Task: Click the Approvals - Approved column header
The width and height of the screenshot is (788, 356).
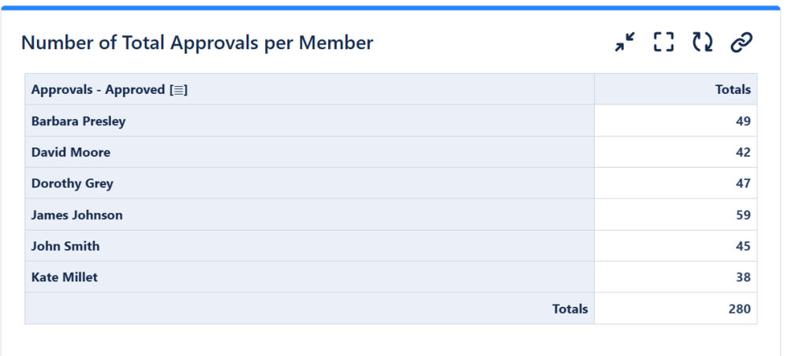Action: tap(98, 90)
